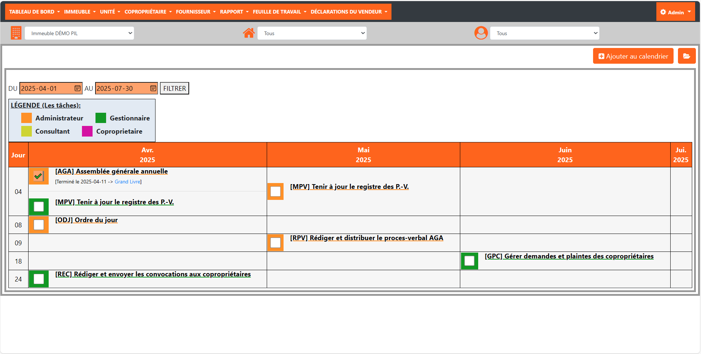This screenshot has width=701, height=354.
Task: Check the REC convocations task checkbox
Action: point(39,279)
